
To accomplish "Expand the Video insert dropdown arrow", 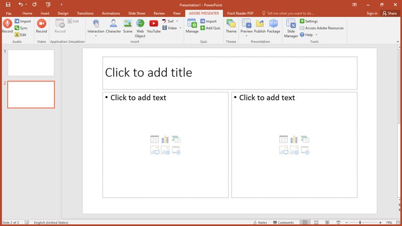I will 180,28.
